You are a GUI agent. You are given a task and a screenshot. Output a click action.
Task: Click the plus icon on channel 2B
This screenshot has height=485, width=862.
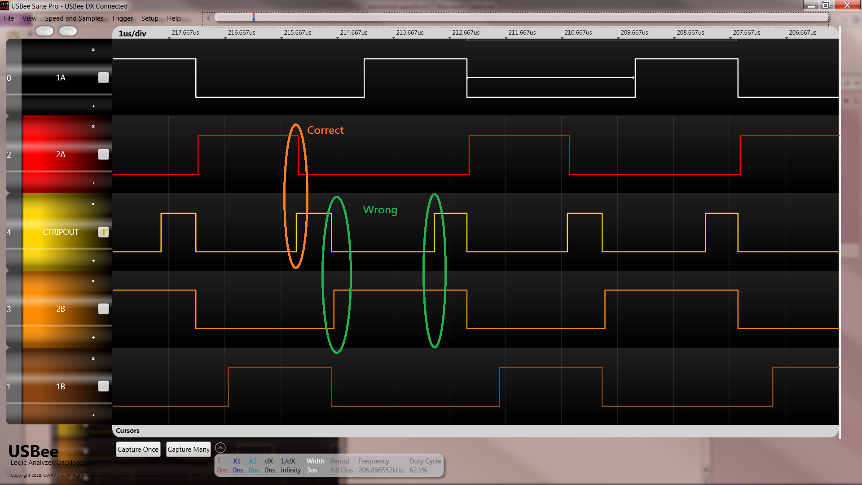click(x=93, y=337)
